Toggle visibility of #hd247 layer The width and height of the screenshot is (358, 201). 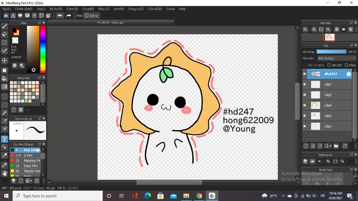click(x=305, y=74)
